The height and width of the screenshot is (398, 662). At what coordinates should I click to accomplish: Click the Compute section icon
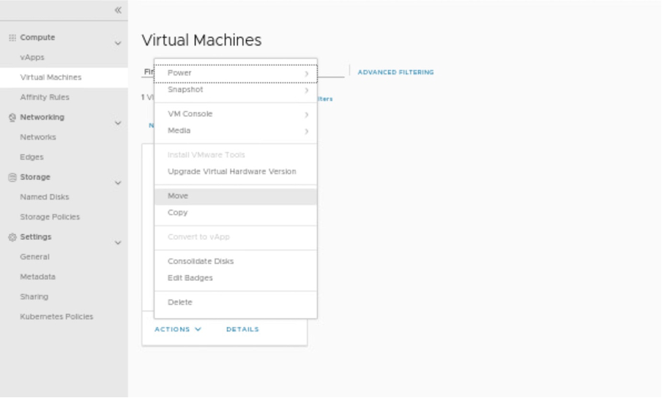click(11, 37)
